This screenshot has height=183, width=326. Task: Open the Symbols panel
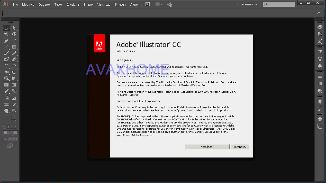(320, 66)
